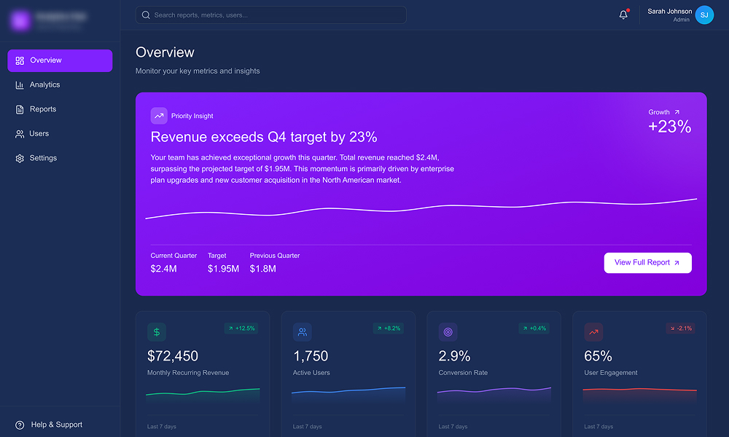Click the search reports input field
Image resolution: width=729 pixels, height=437 pixels.
click(x=270, y=15)
